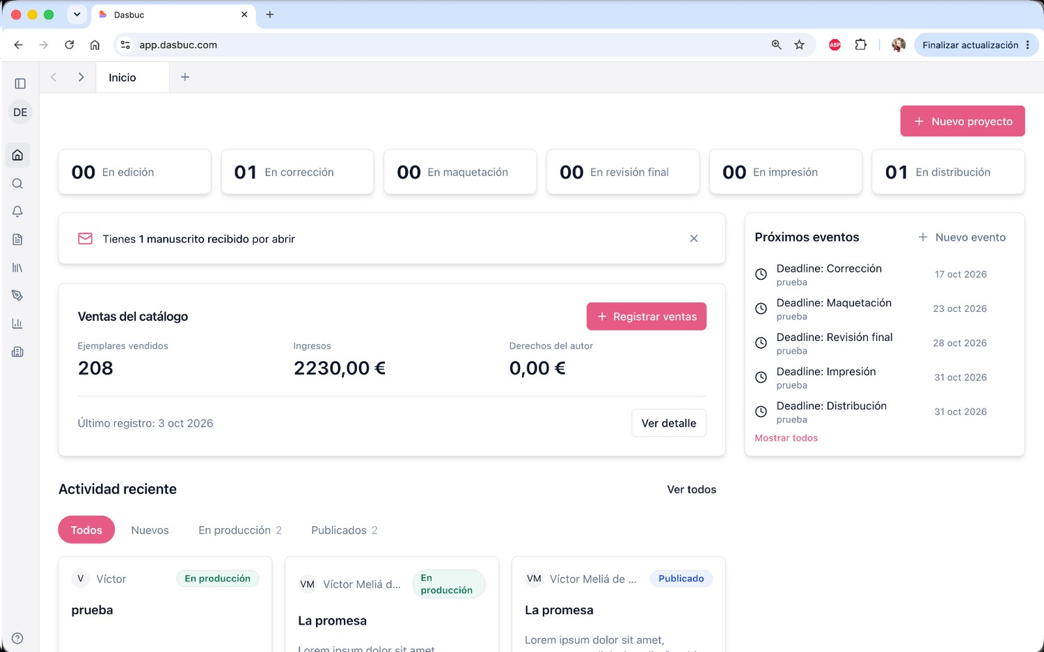Switch to the Nuevos filter tab
The height and width of the screenshot is (652, 1044).
coord(150,530)
